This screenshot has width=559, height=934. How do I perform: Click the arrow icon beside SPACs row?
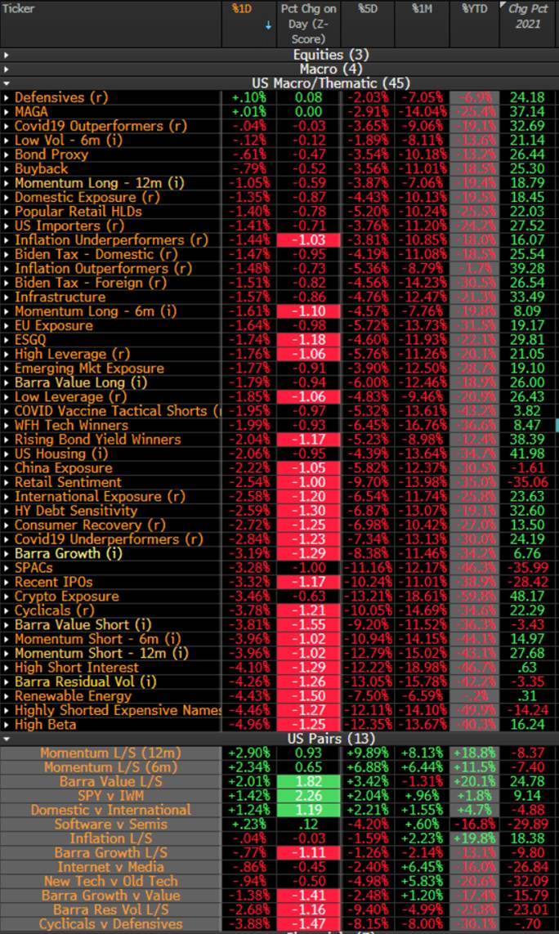(x=7, y=568)
